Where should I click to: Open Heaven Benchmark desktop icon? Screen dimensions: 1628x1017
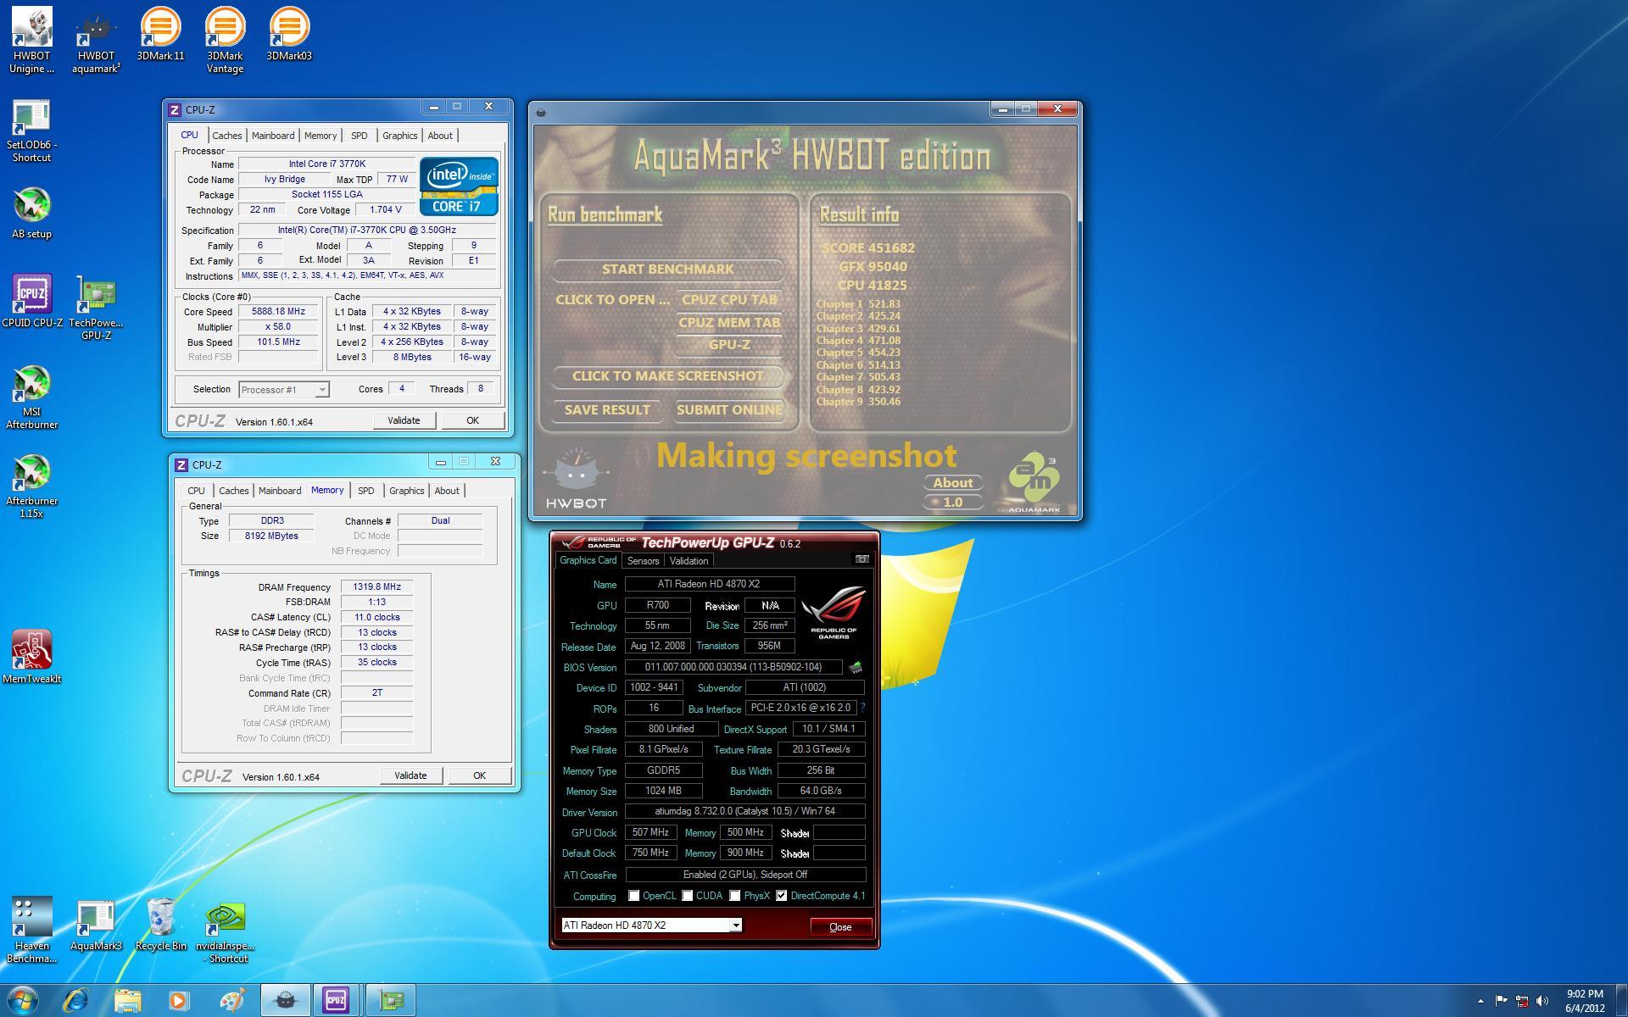pos(31,930)
